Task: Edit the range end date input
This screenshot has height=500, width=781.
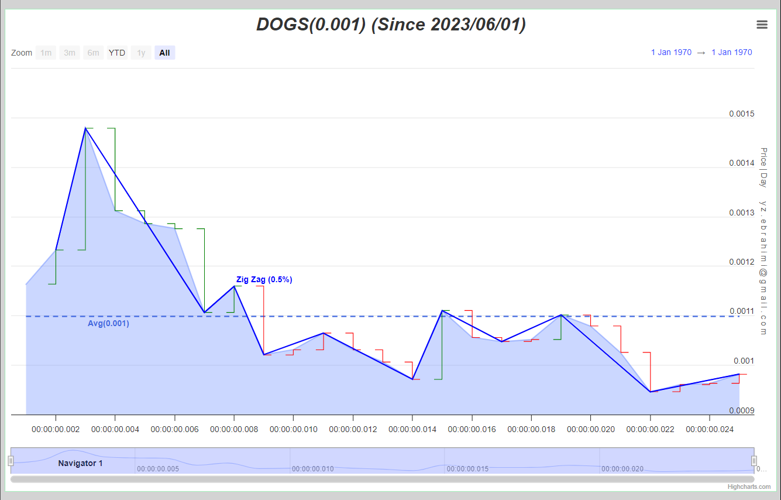Action: coord(732,52)
